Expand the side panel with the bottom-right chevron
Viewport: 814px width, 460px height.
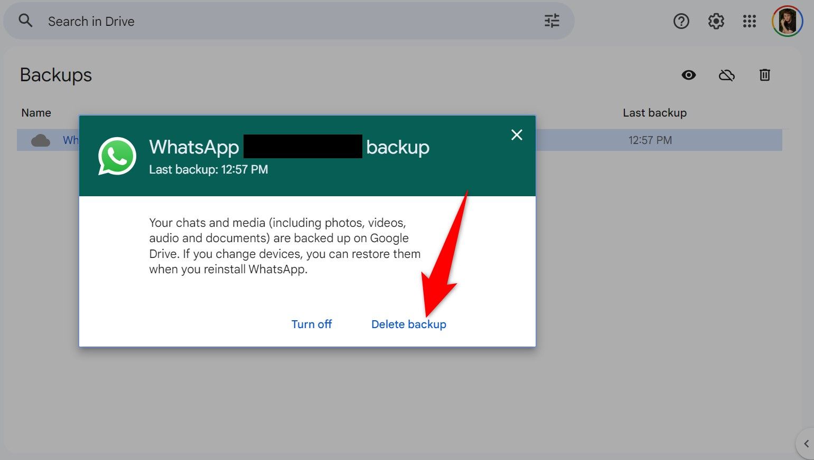806,444
